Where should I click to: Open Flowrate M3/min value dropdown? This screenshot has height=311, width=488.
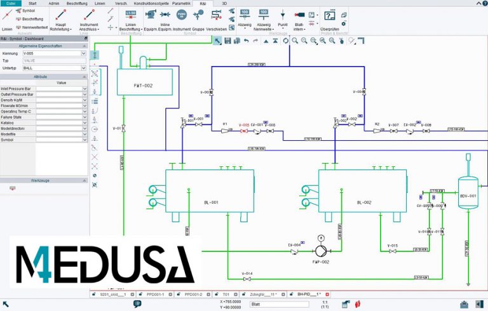click(85, 106)
